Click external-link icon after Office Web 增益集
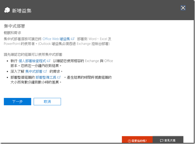Screen dimensions: 195x144 (x=73, y=39)
